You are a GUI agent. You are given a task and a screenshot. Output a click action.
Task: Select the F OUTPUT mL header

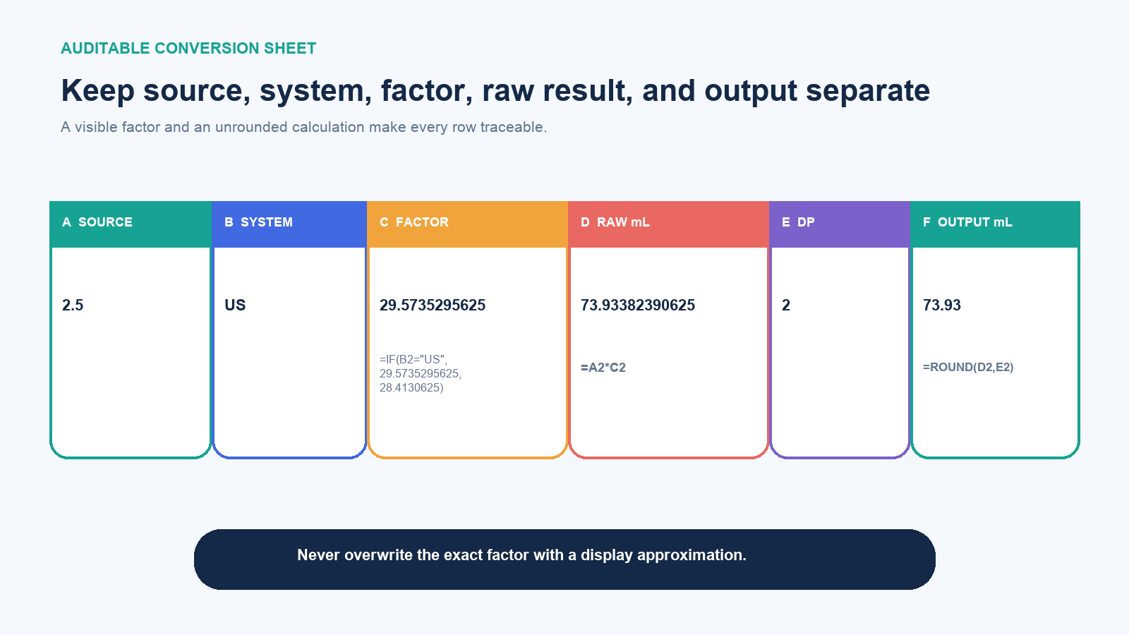point(995,224)
